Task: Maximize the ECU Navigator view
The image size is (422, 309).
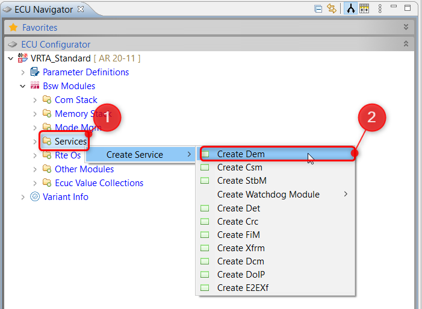Action: click(408, 8)
